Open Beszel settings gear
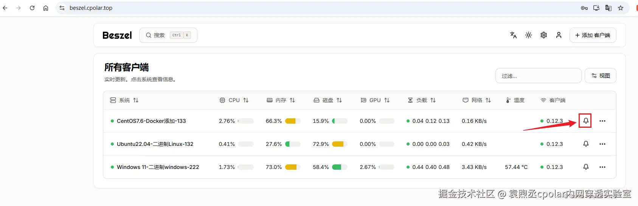Screen dimensions: 638x206 543,35
